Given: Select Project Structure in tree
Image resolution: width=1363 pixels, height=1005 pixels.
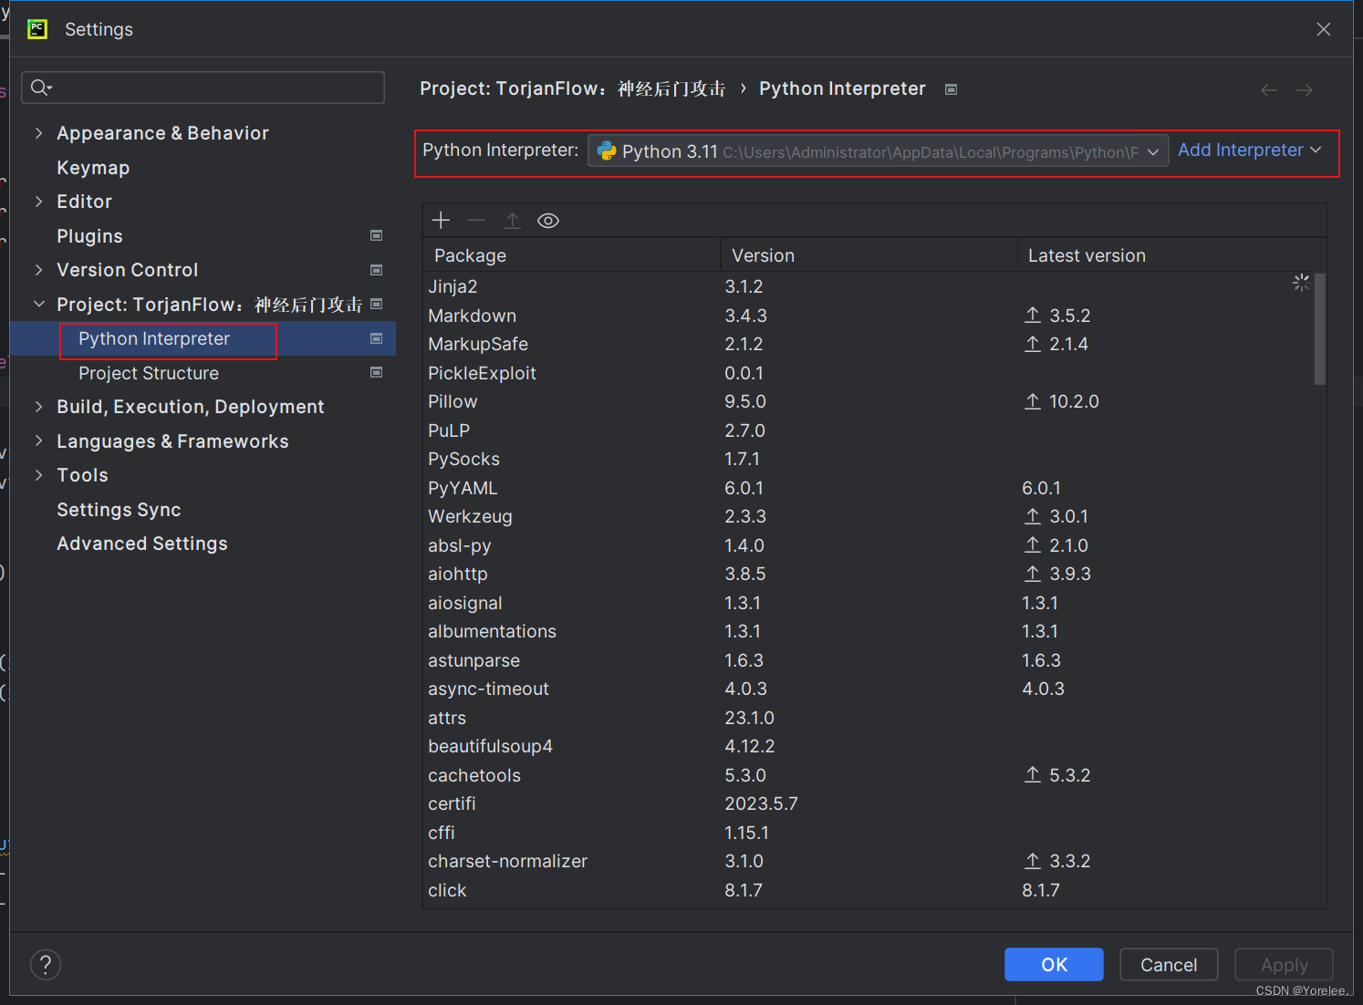Looking at the screenshot, I should coord(149,373).
